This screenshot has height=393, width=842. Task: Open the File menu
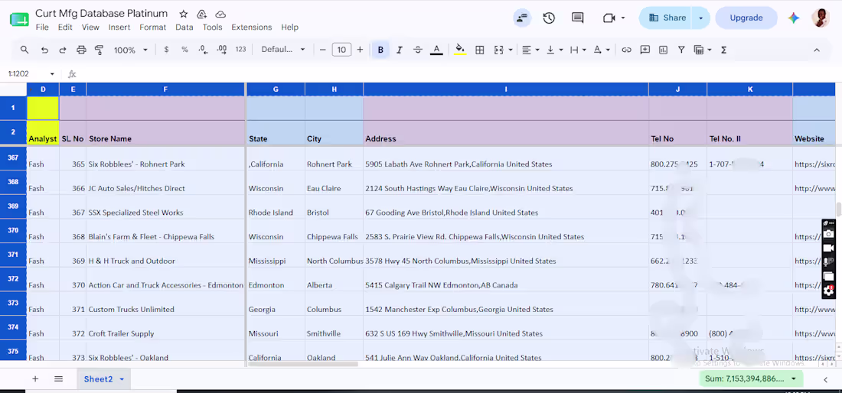pyautogui.click(x=42, y=28)
